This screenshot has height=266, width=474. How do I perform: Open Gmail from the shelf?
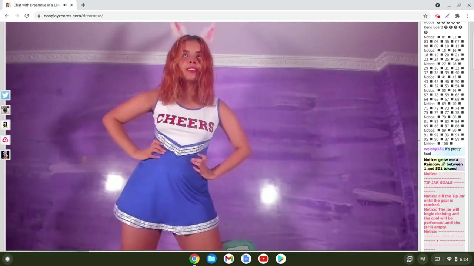tap(229, 259)
